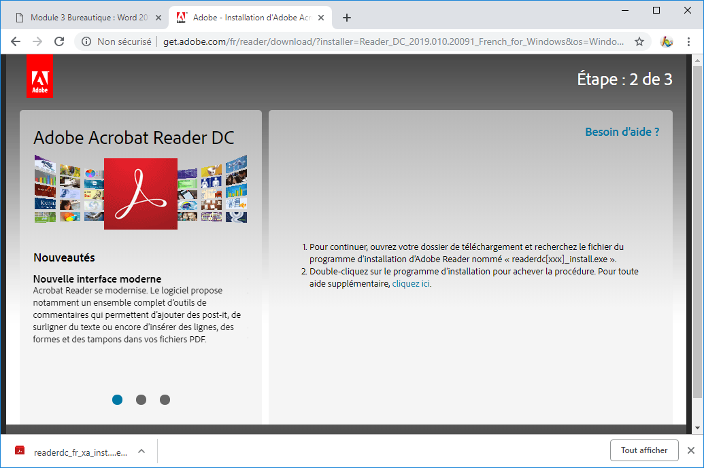Open the Besoin d'aide ? link
Image resolution: width=704 pixels, height=468 pixels.
(x=622, y=132)
